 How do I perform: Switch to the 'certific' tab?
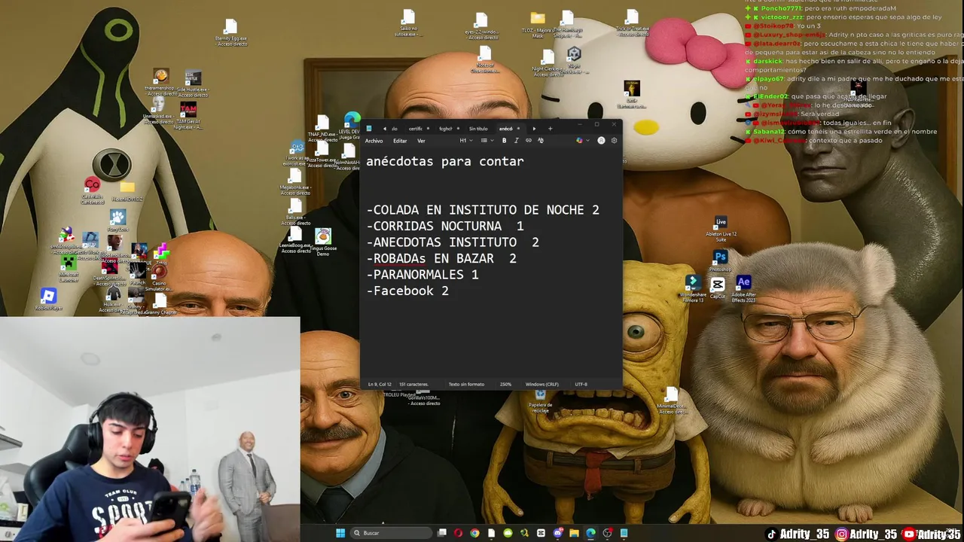(x=416, y=129)
